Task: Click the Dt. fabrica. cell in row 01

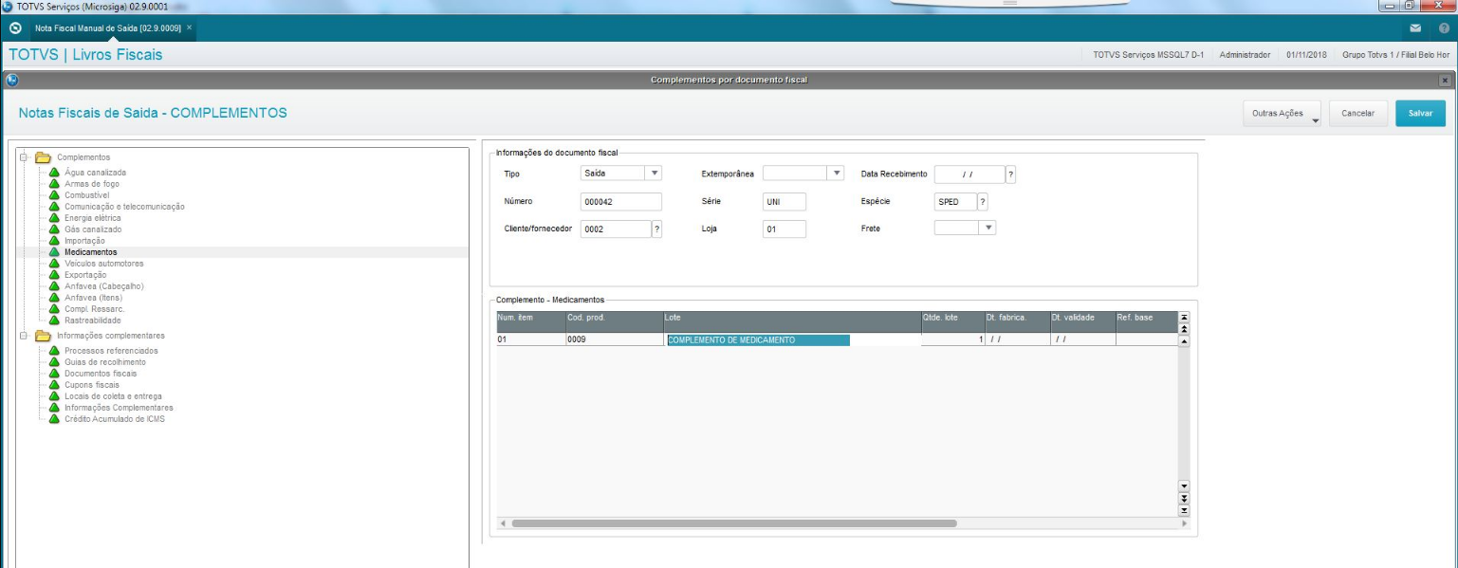Action: click(1016, 339)
